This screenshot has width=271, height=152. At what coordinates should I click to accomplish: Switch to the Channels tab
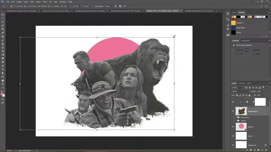(241, 83)
